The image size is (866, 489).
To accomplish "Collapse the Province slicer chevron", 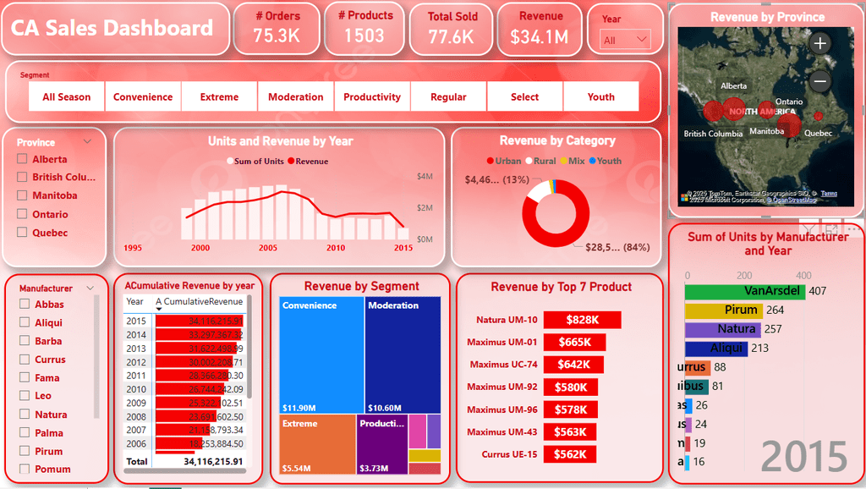I will point(87,142).
